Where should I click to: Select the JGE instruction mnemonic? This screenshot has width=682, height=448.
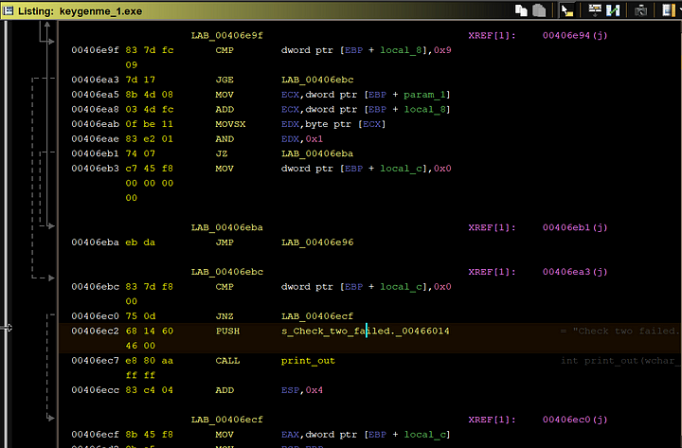[x=224, y=80]
